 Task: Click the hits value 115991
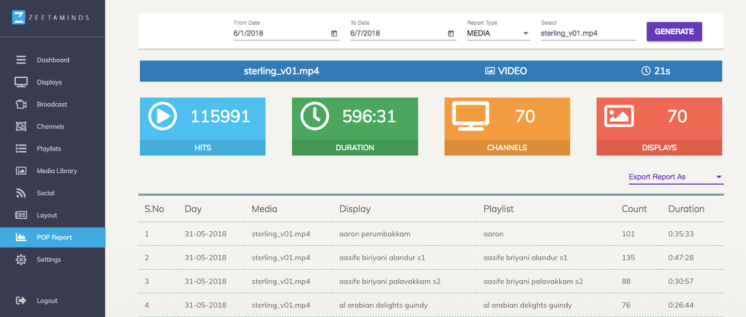pyautogui.click(x=220, y=116)
